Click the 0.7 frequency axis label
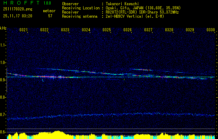218x139 pixels. point(3,115)
